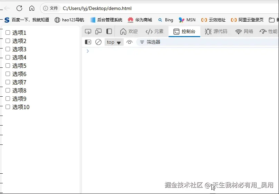This screenshot has width=279, height=194.
Task: Check the 选项3 checkbox
Action: click(8, 49)
